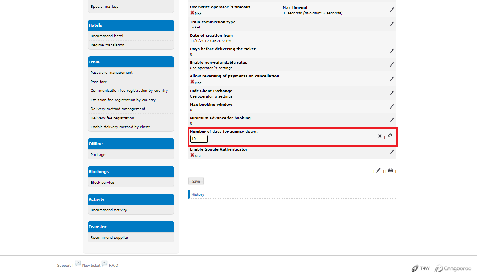Click the F.A.Q help icon
The image size is (477, 273).
pyautogui.click(x=104, y=264)
